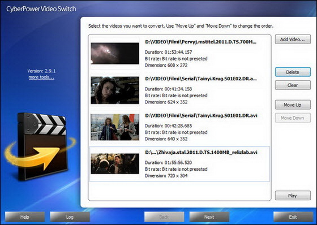Image resolution: width=317 pixels, height=225 pixels.
Task: Click bit rate line under Pervyj.mstitel
Action: tap(176, 59)
